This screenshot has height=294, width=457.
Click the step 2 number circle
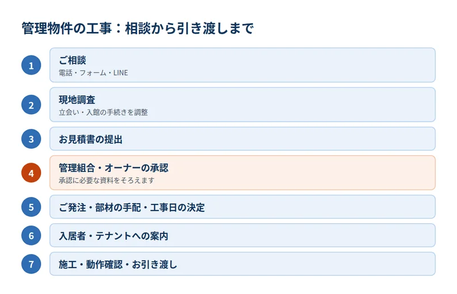tap(31, 104)
